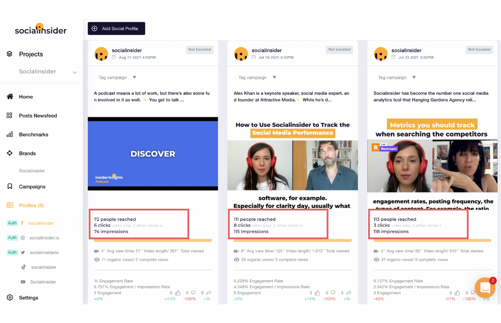The width and height of the screenshot is (501, 323).
Task: Click share arrow icon on Jul 16 post
Action: click(x=348, y=293)
